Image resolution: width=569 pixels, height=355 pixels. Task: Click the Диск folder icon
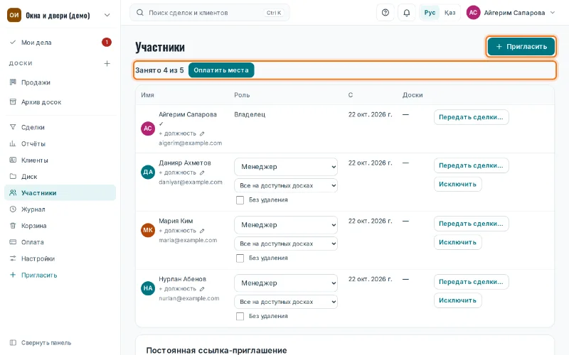[x=13, y=176]
